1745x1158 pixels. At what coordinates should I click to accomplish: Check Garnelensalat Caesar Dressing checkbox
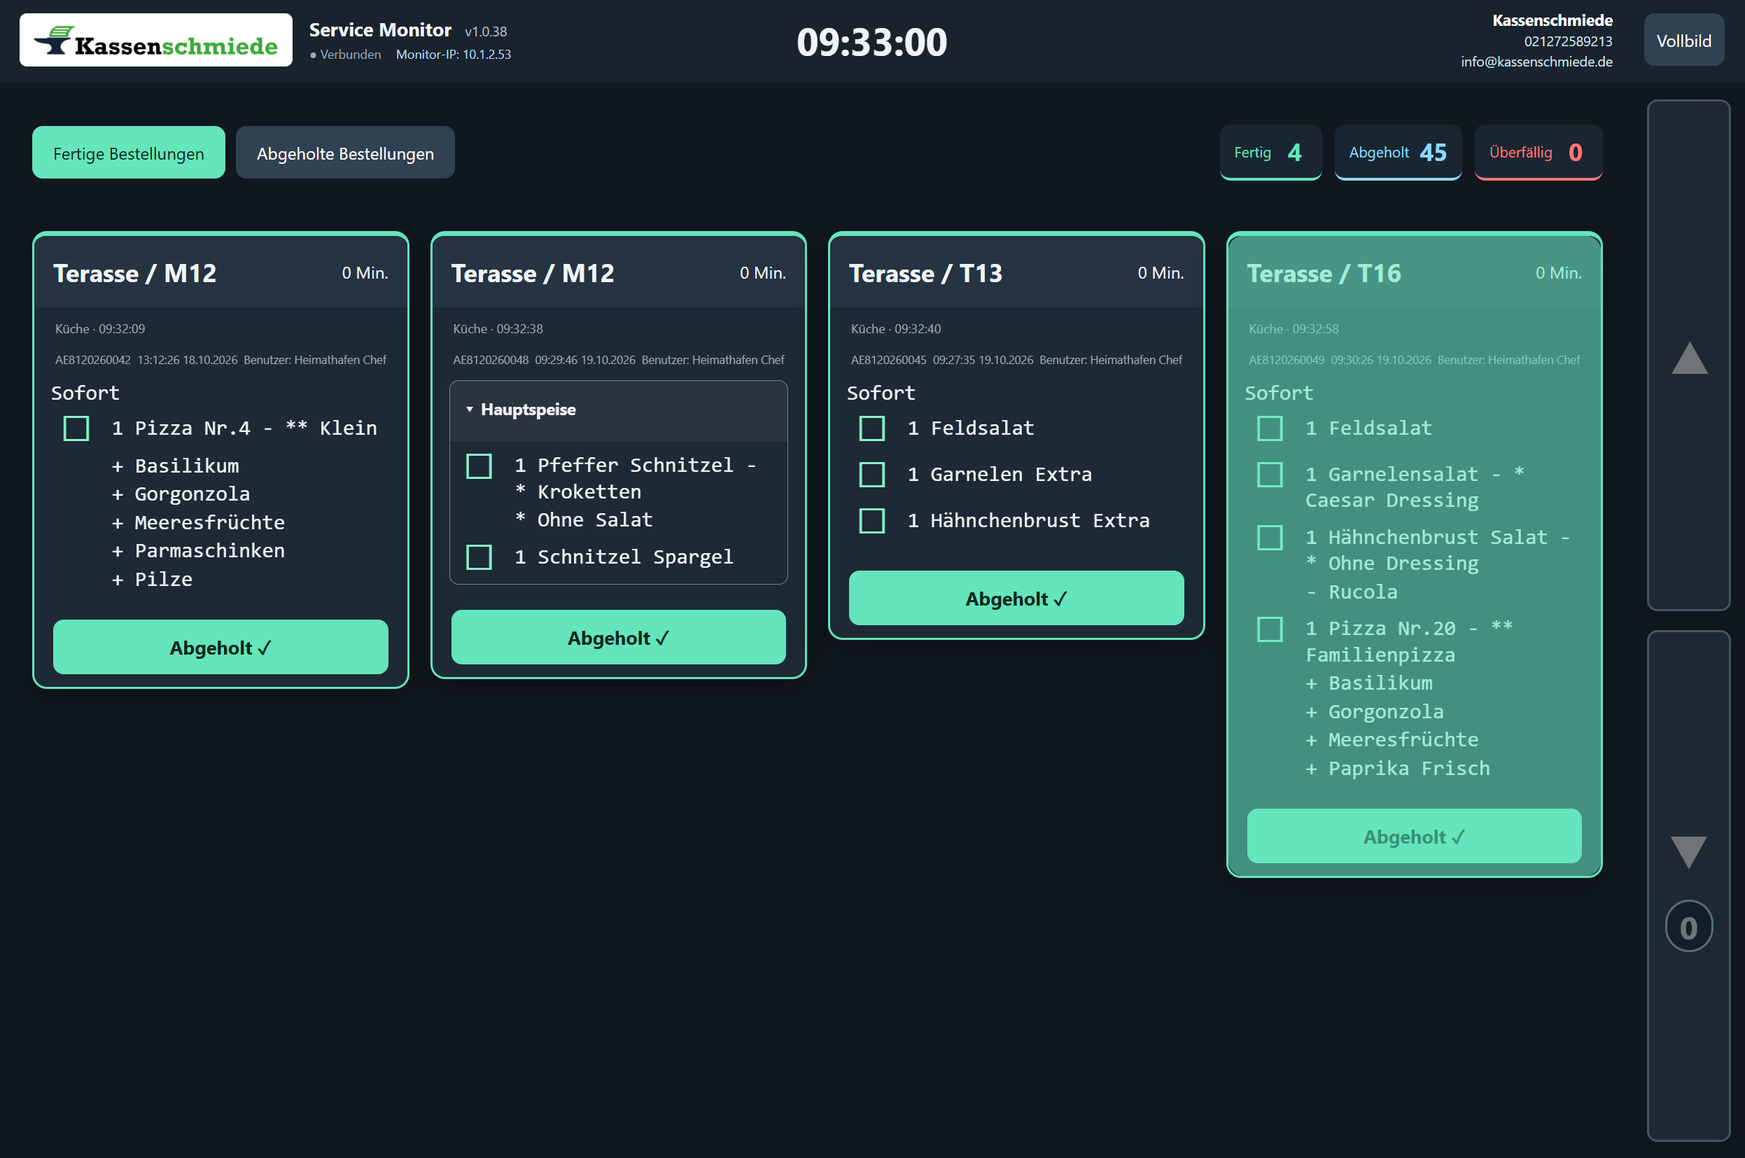pyautogui.click(x=1270, y=474)
